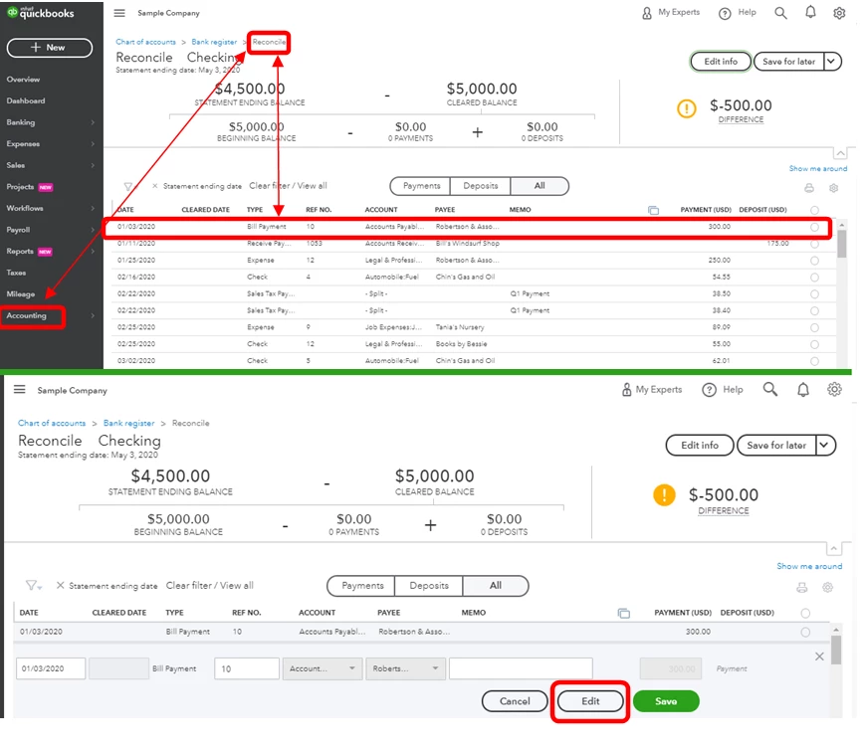
Task: Click the yellow warning icon beside $-500.00, lower screenshot
Action: pos(664,494)
